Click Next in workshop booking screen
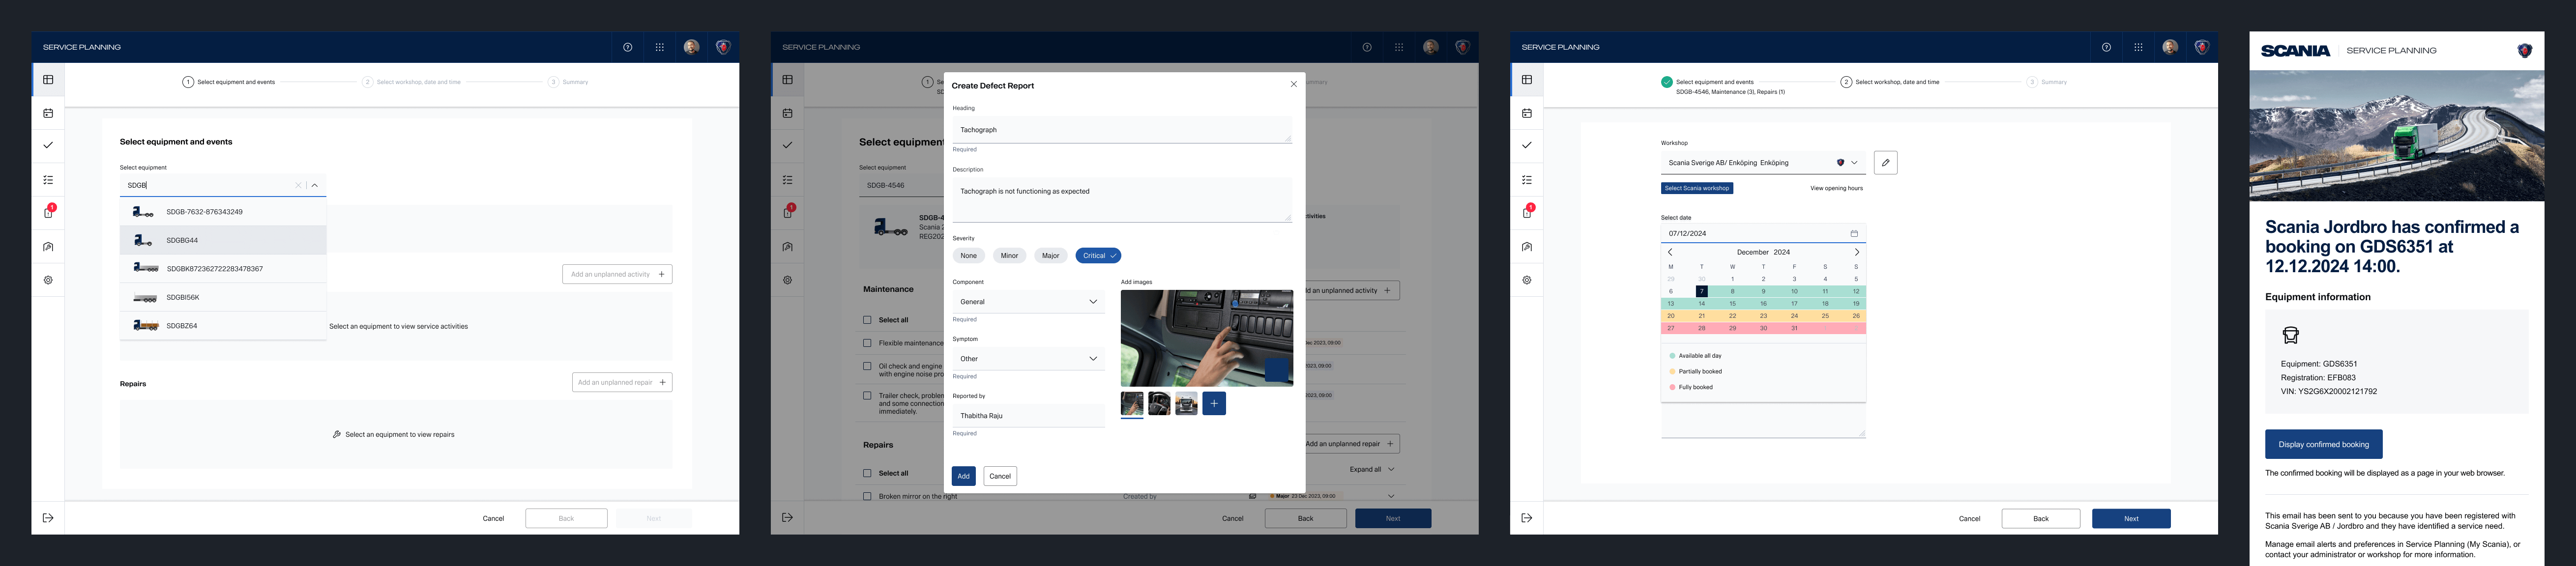Screen dimensions: 2576x566 point(2131,518)
